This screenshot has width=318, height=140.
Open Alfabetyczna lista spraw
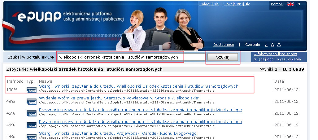[x=275, y=54]
